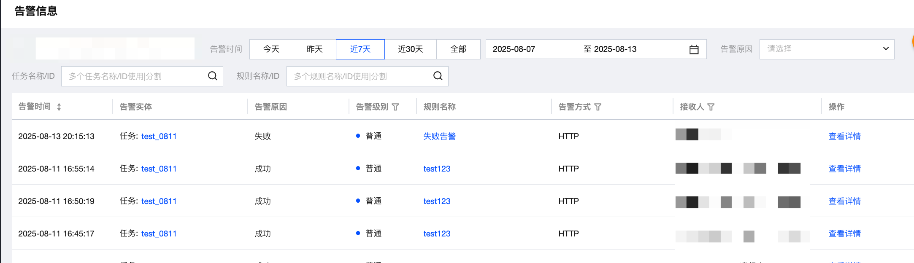Expand the 告警原因 dropdown
Screen dimensions: 914x263
[x=826, y=49]
